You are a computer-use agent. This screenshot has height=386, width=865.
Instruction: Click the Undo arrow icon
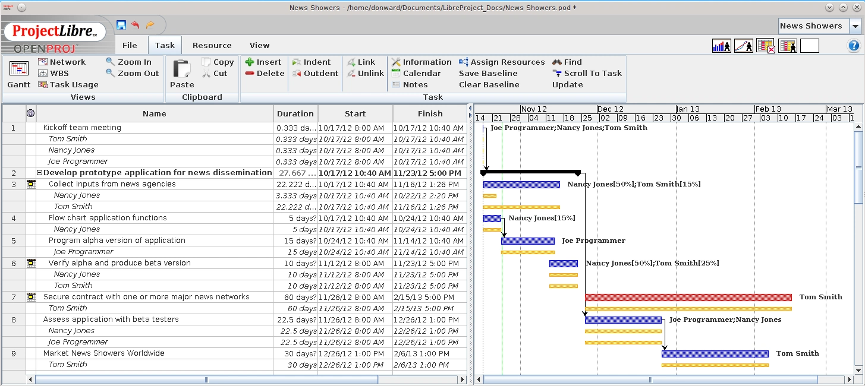pos(136,25)
